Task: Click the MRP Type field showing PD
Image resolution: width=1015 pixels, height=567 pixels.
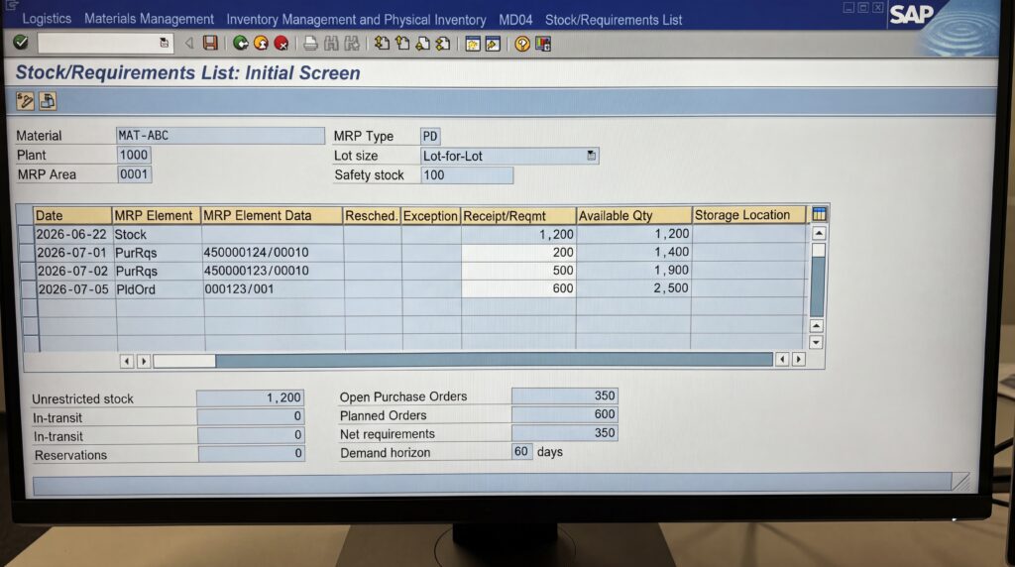Action: [430, 136]
